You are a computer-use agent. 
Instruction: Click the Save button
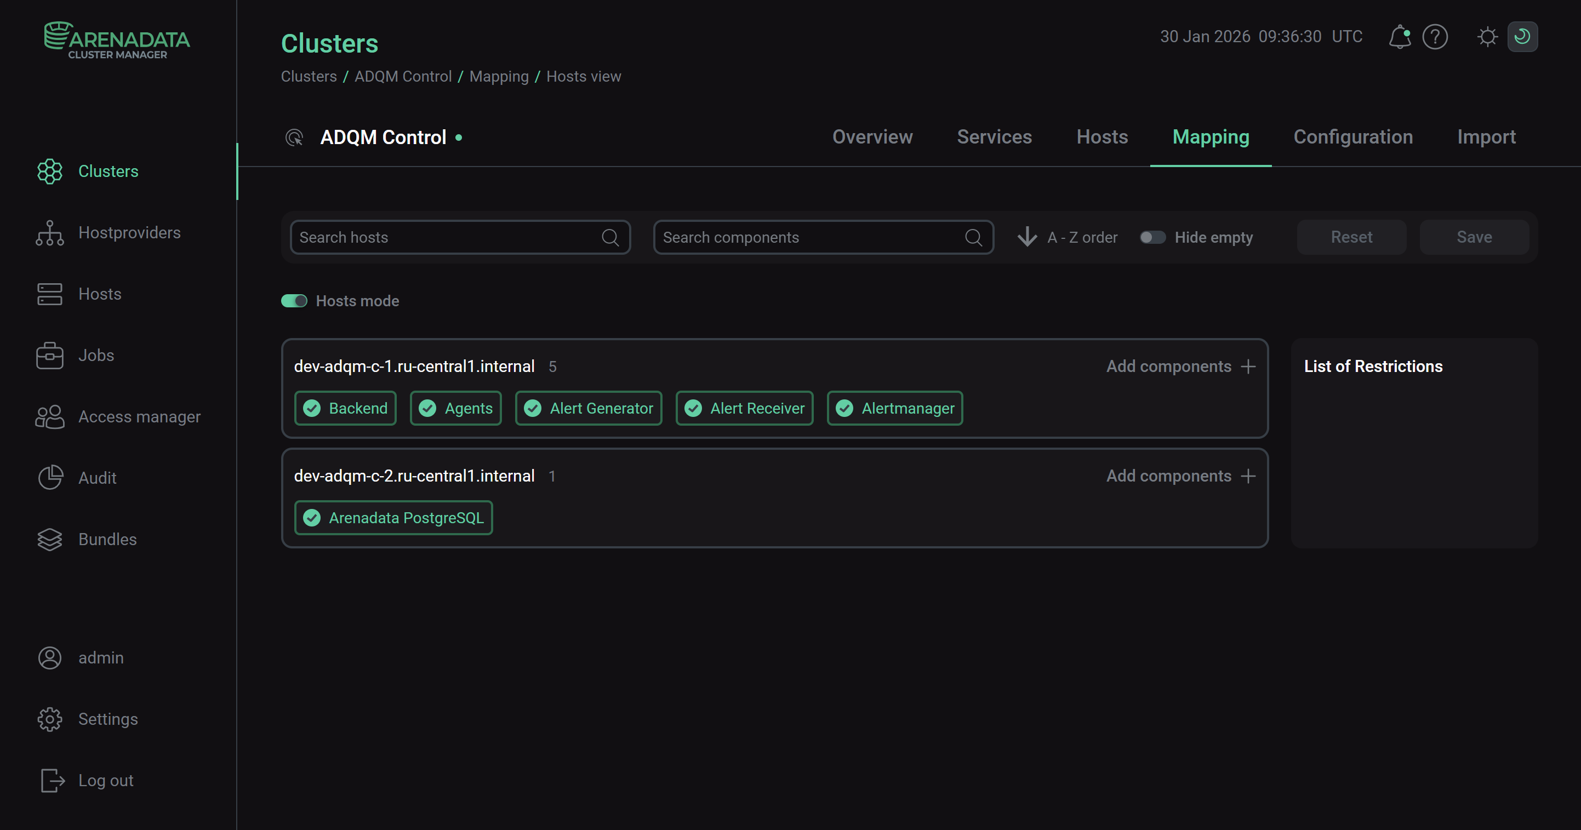1474,237
